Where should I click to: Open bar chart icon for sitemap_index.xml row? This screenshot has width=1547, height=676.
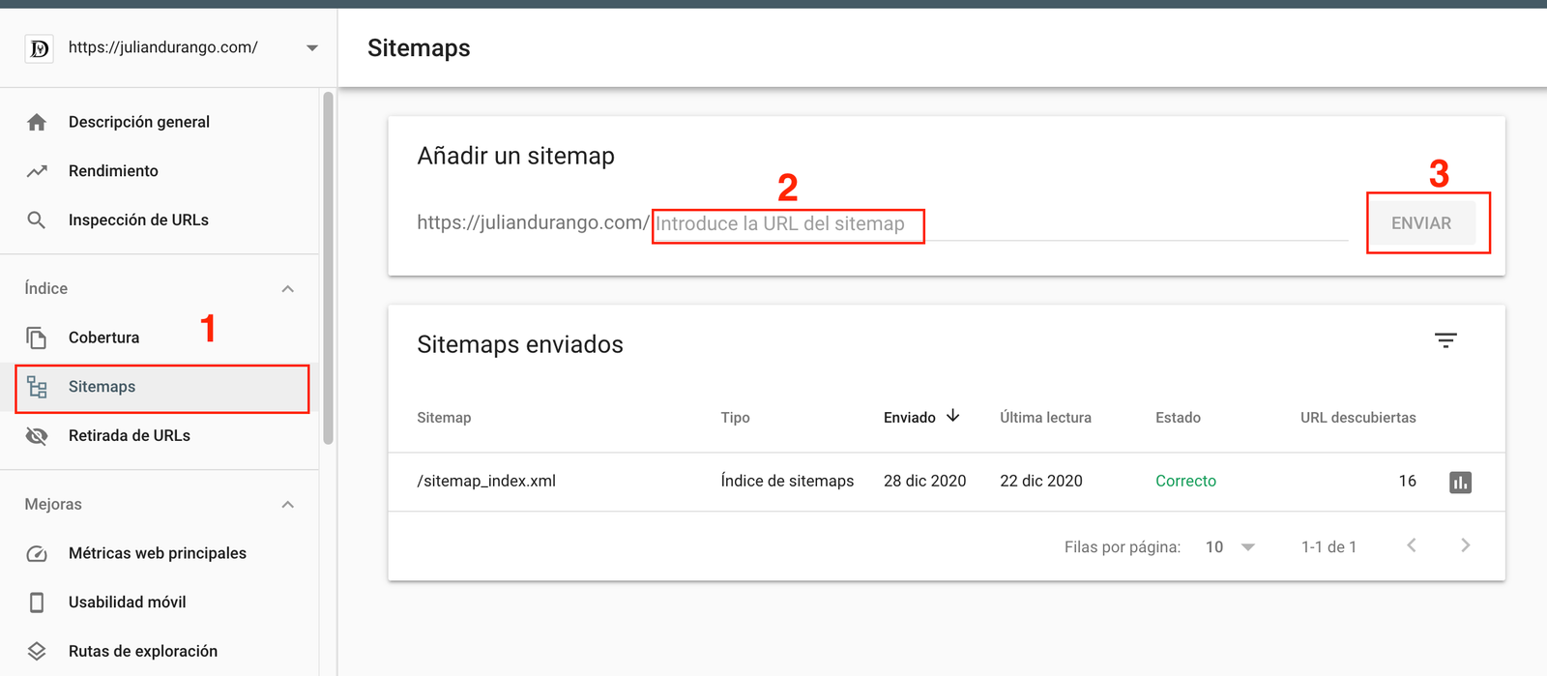point(1460,482)
